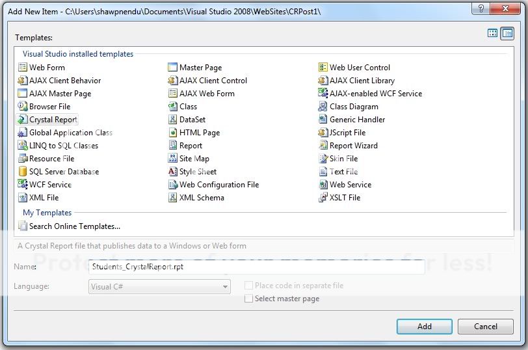Select the Web Configuration File icon
The width and height of the screenshot is (528, 350).
tap(173, 185)
